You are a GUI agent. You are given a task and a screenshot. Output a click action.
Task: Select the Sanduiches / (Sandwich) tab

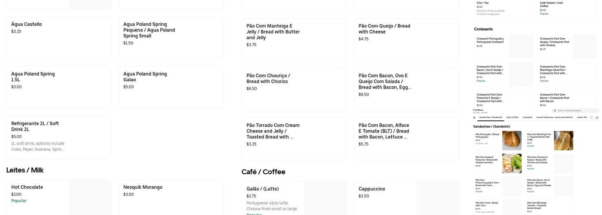click(x=491, y=117)
